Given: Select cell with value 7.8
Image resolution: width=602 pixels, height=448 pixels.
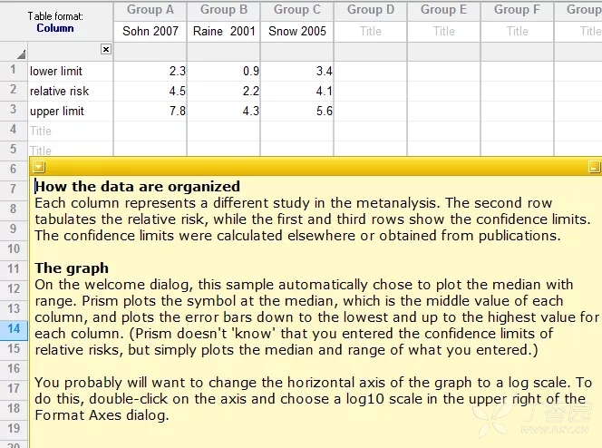Looking at the screenshot, I should coord(150,111).
